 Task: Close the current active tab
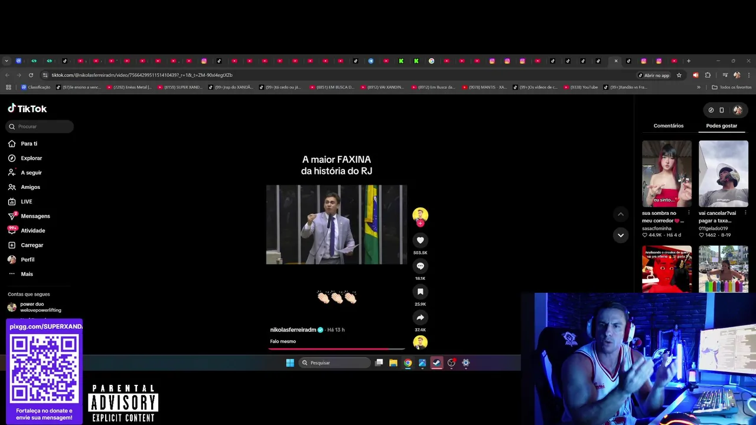(x=616, y=61)
